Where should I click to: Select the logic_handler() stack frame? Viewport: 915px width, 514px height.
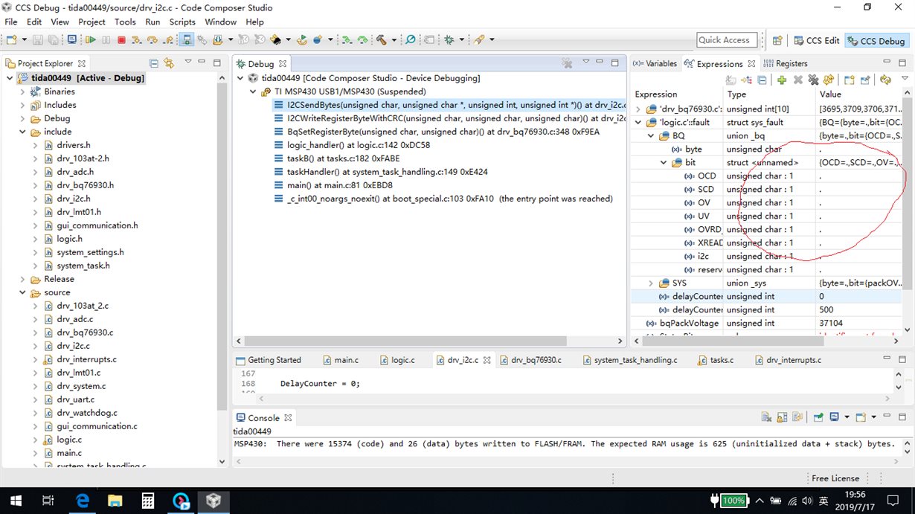[359, 145]
